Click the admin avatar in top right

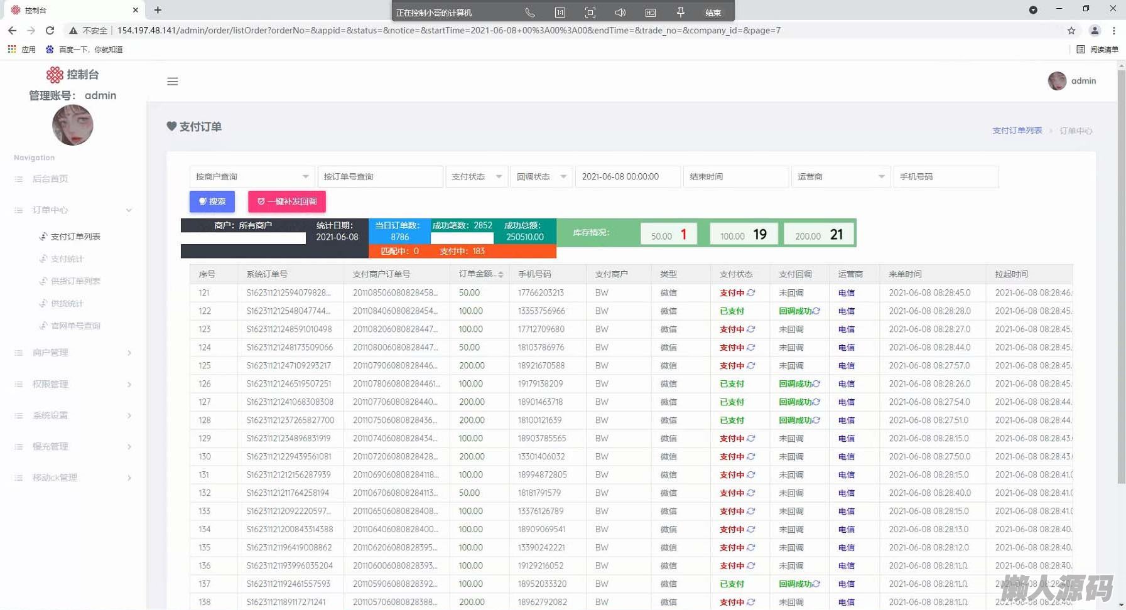pos(1057,81)
